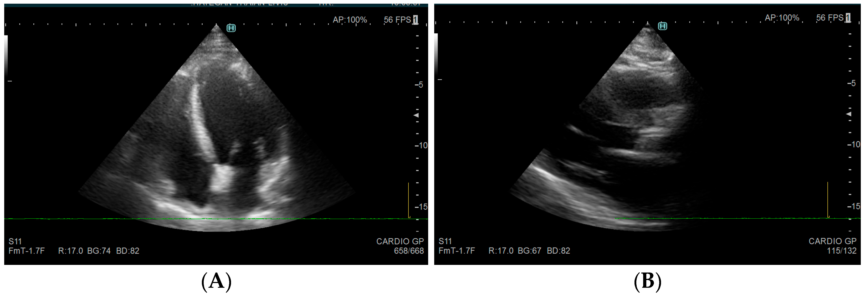The width and height of the screenshot is (865, 298).
Task: Click the yellow ECG marker in panel B
Action: [828, 199]
